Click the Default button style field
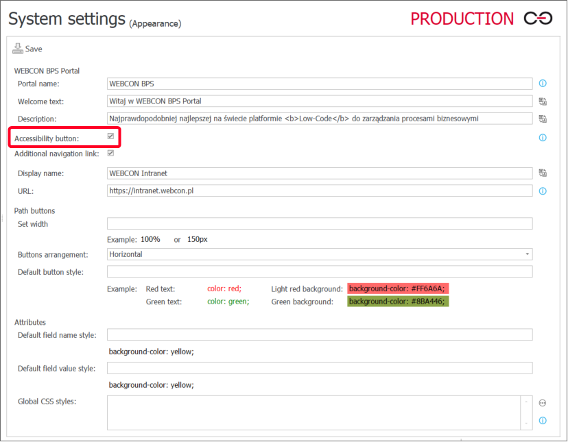Screen dimensions: 568x442 [x=320, y=272]
